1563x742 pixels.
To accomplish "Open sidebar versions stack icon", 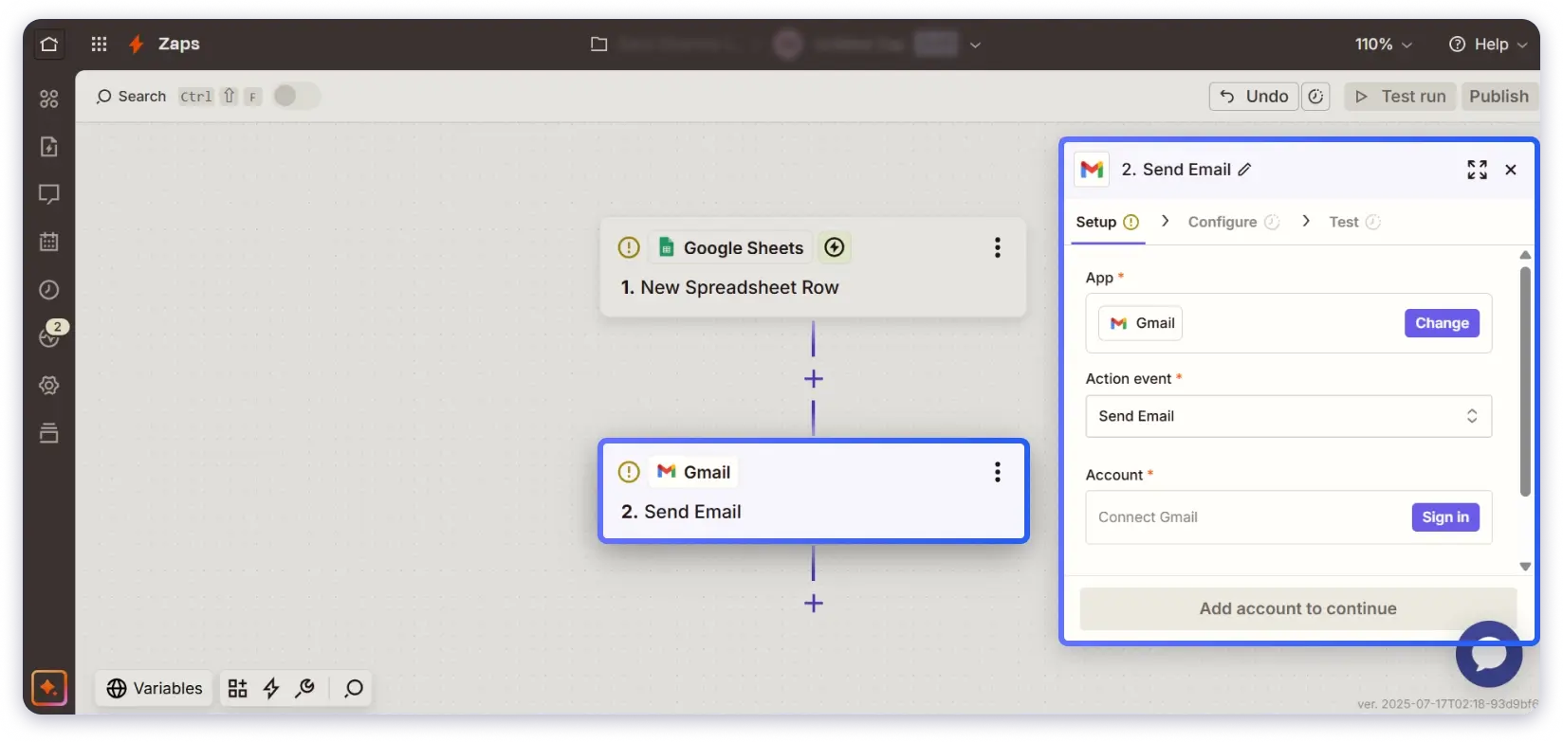I will pos(49,433).
